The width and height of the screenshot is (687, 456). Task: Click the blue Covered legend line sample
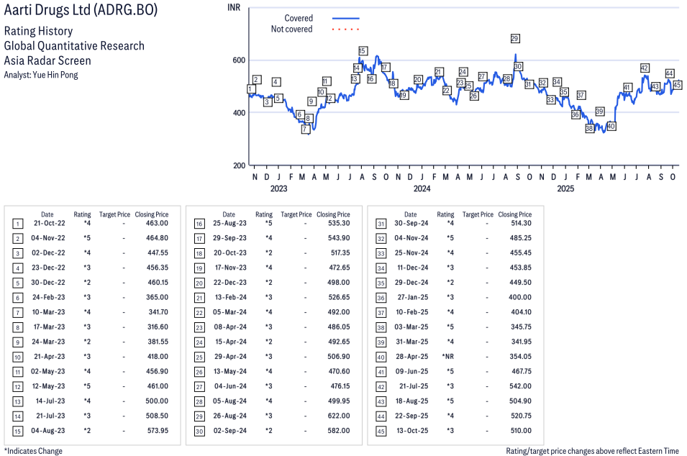coord(345,18)
